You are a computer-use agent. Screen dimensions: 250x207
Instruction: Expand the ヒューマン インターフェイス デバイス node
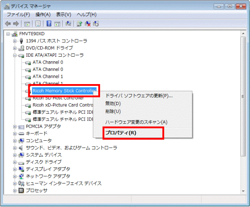[15, 183]
